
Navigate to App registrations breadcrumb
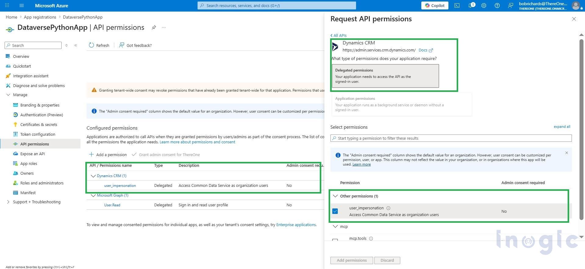pyautogui.click(x=40, y=17)
